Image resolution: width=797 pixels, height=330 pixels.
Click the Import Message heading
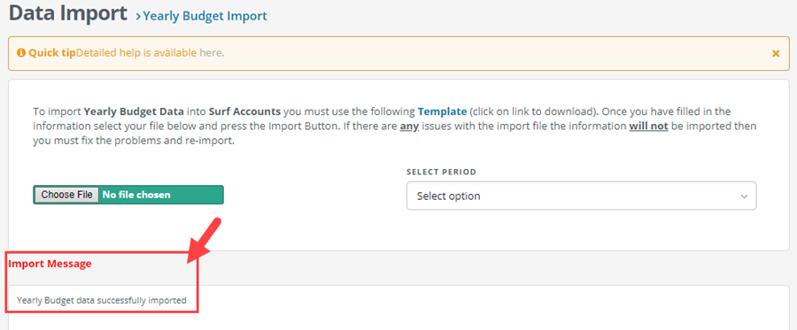tap(50, 264)
